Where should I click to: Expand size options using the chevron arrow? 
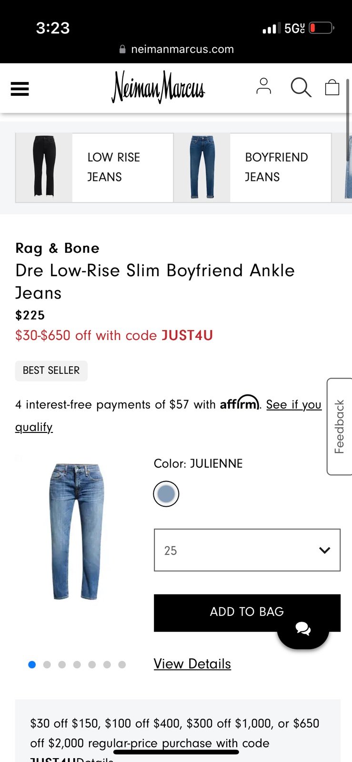click(325, 551)
